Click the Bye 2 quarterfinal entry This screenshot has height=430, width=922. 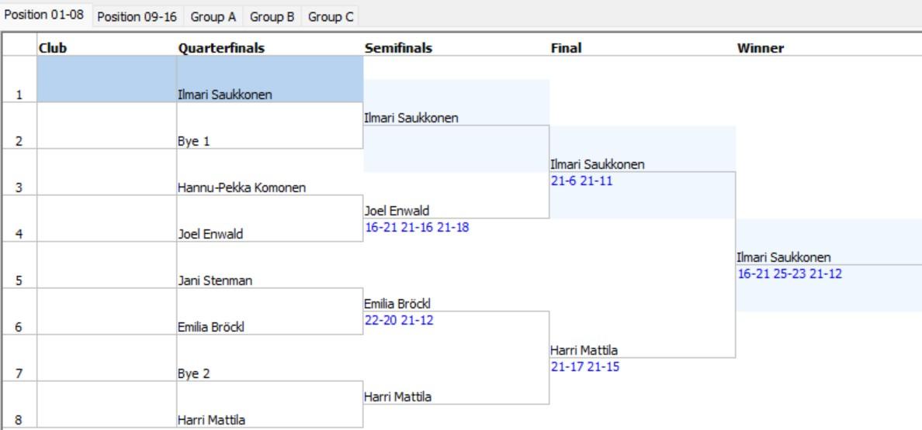(195, 373)
